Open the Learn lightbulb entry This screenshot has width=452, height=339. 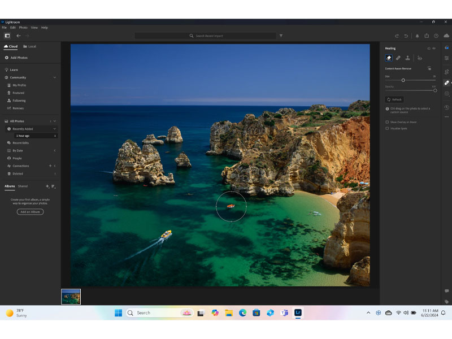(x=11, y=69)
